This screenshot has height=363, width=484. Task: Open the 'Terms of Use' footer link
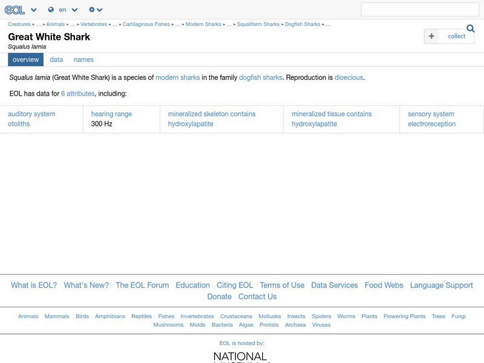282,285
